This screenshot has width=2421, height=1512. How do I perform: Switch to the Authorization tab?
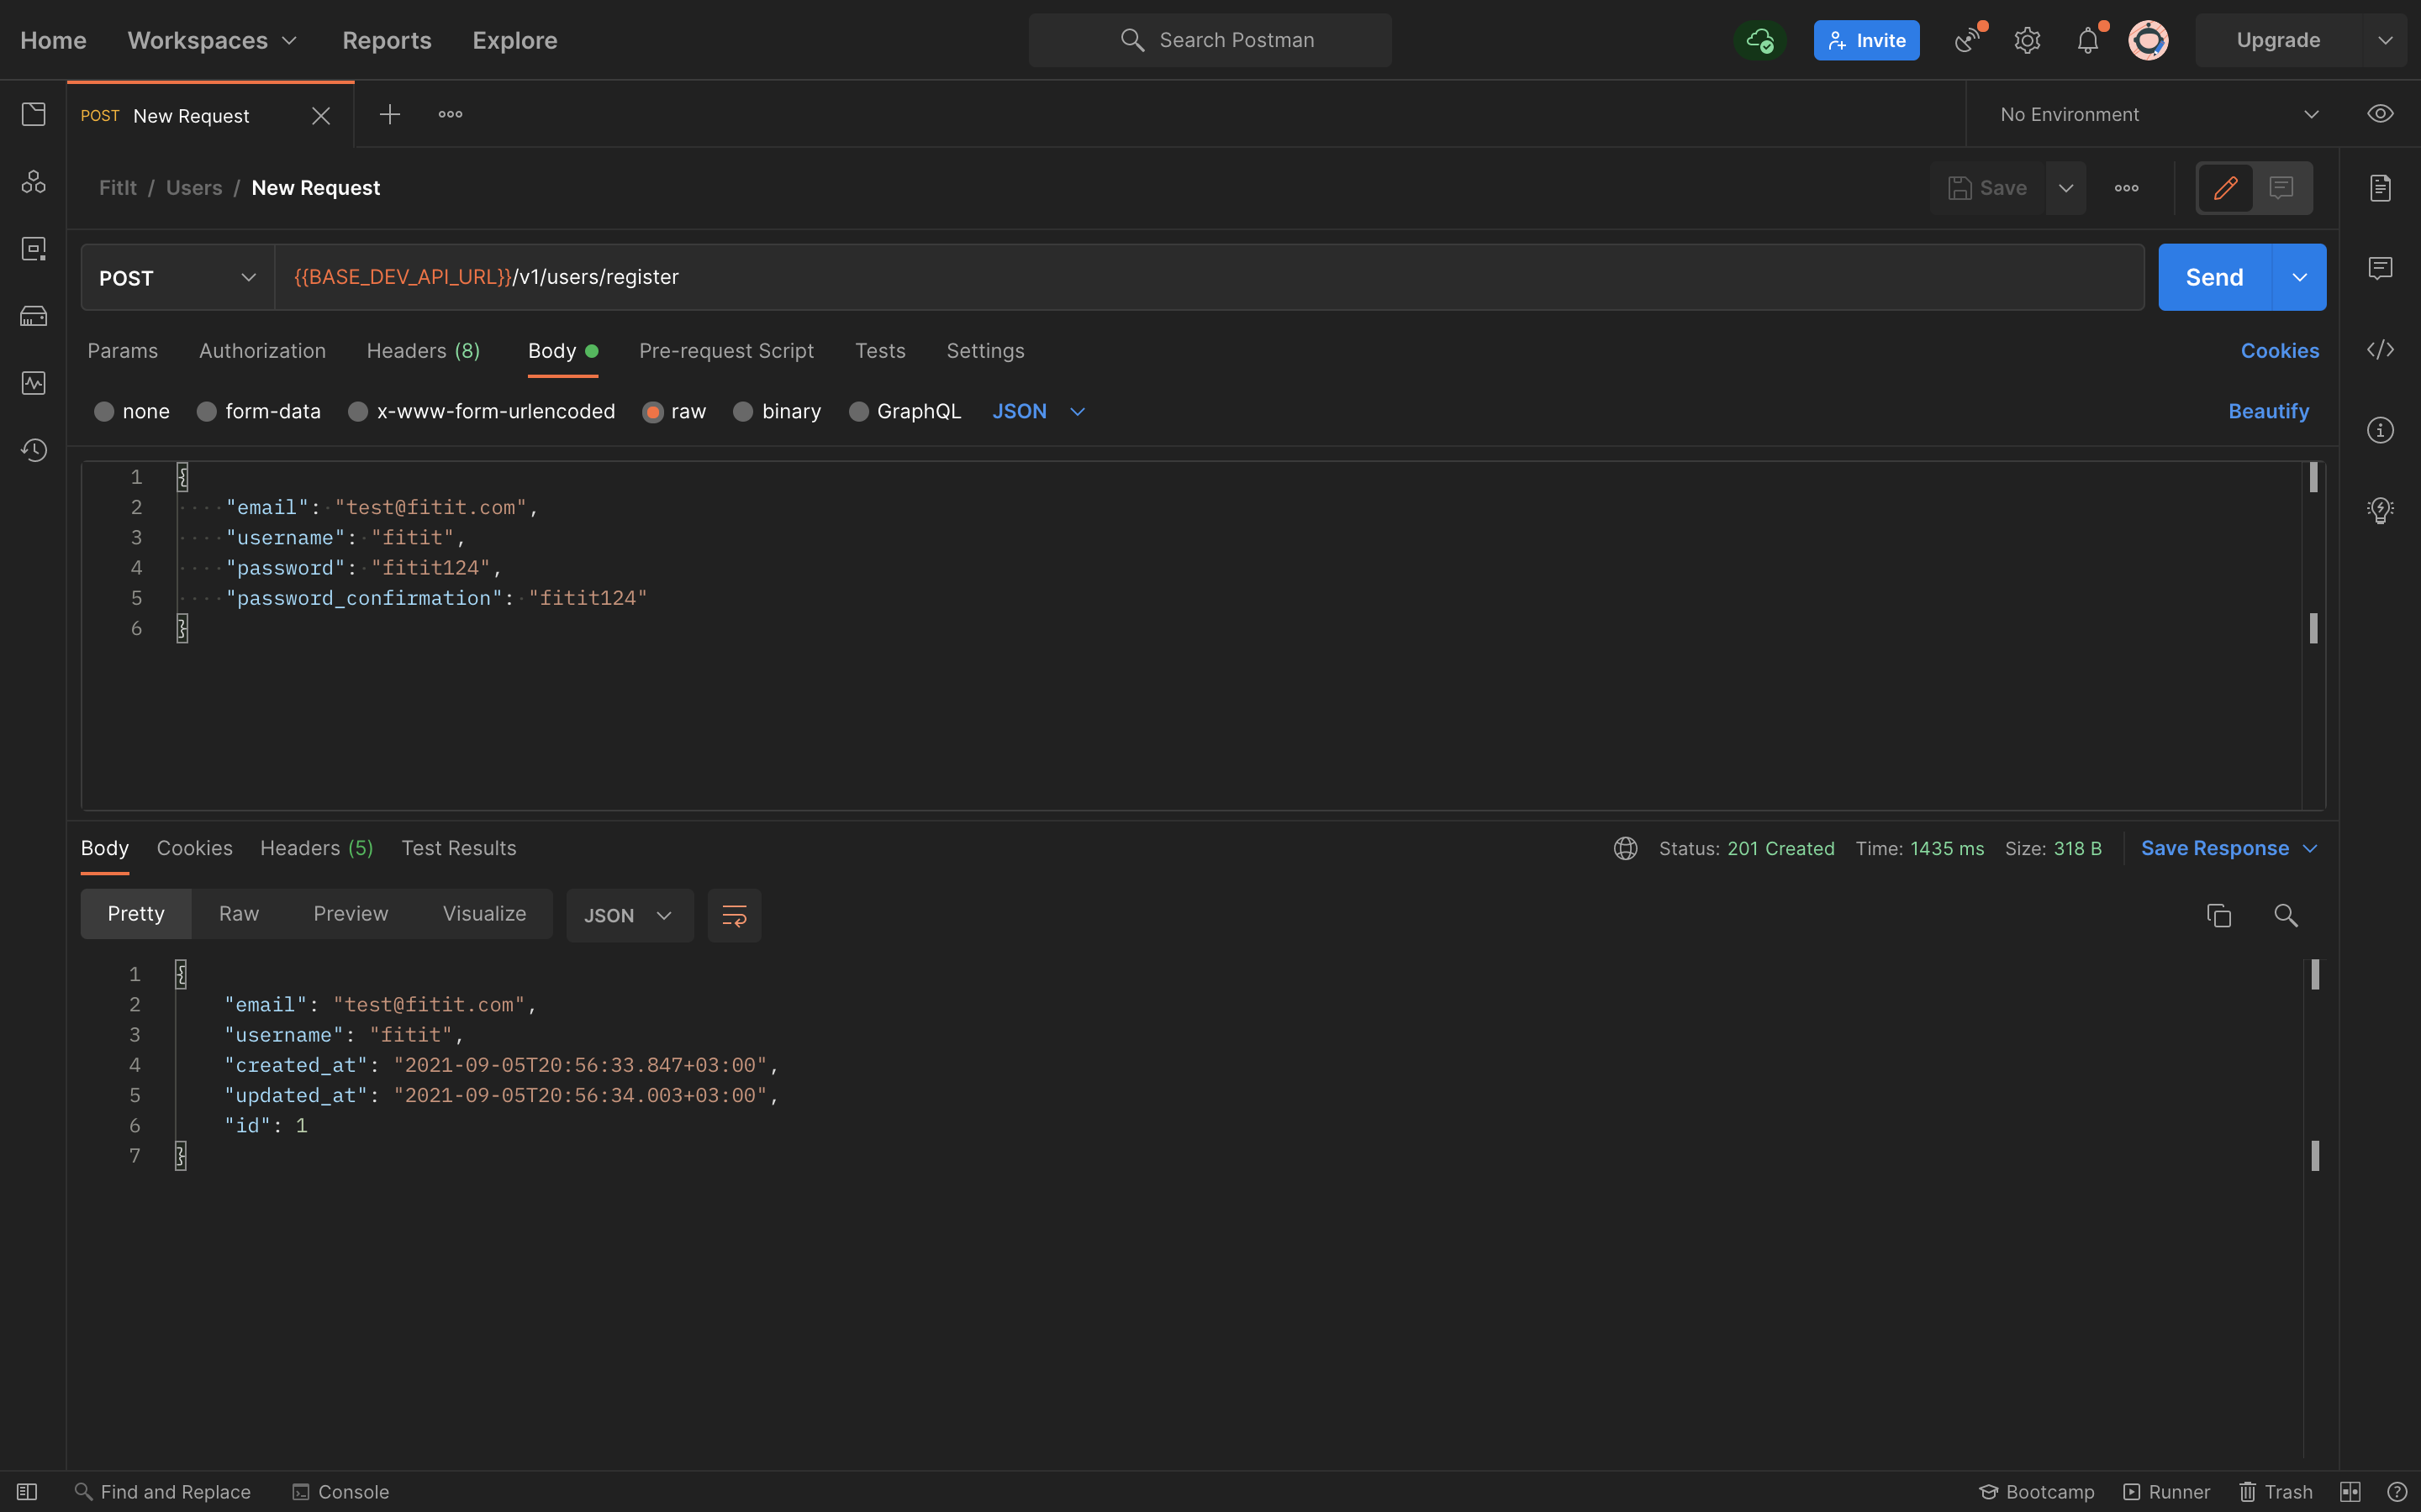tap(262, 351)
